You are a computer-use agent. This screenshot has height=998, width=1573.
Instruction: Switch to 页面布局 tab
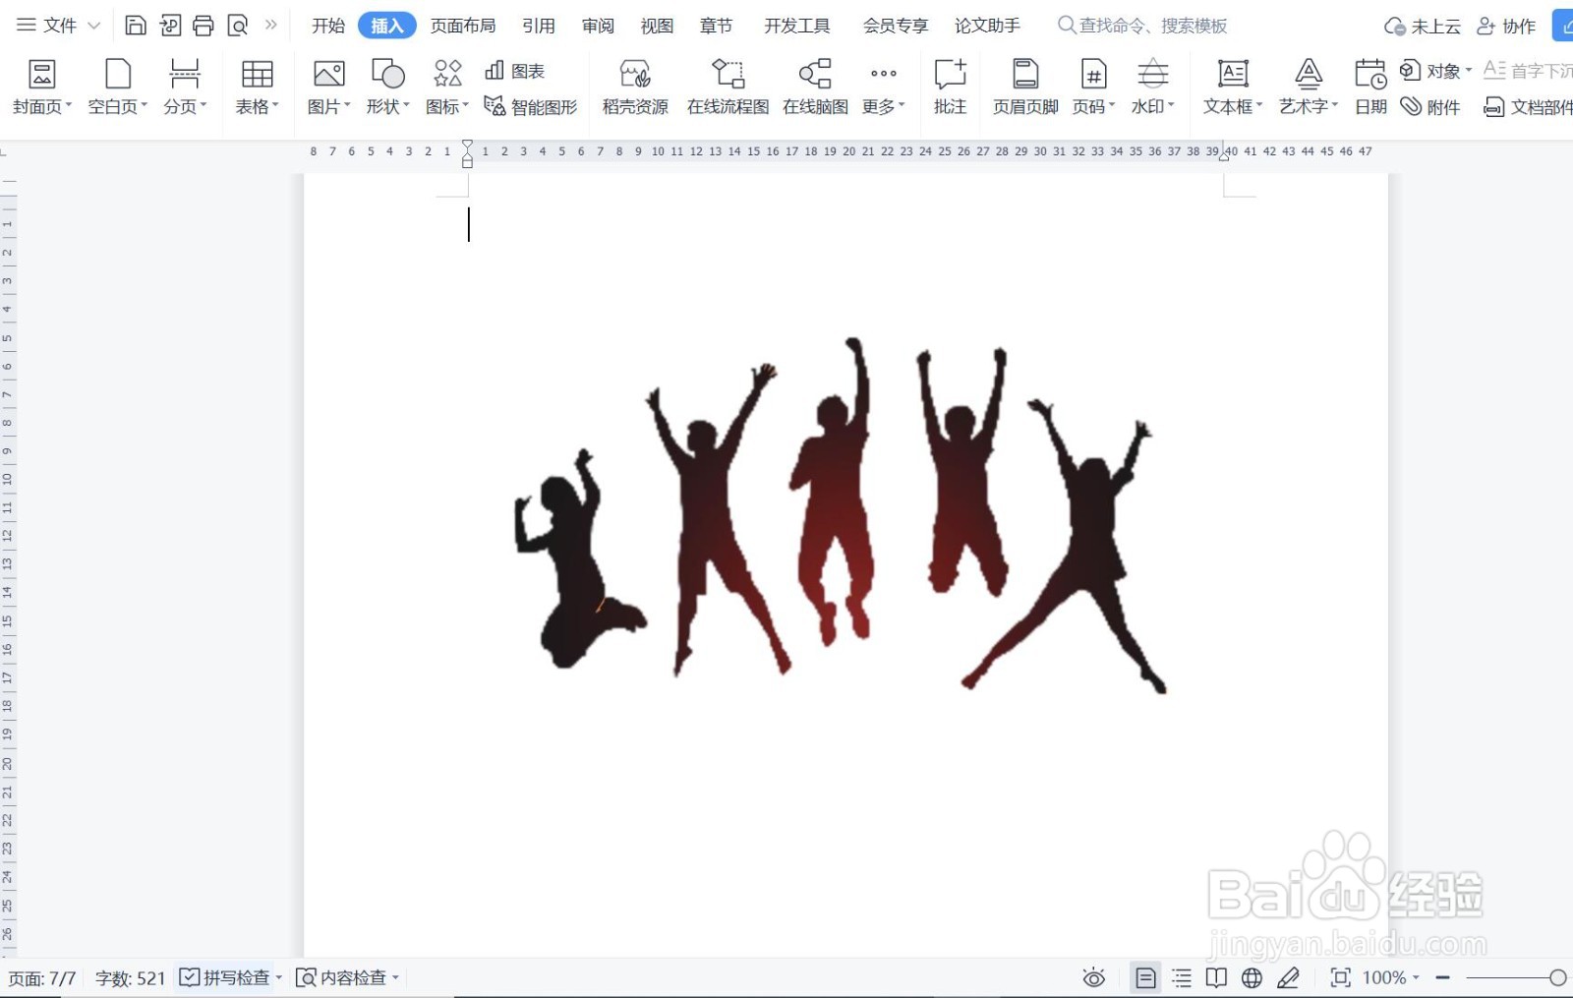coord(463,26)
